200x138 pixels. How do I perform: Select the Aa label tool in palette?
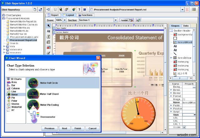[48, 31]
